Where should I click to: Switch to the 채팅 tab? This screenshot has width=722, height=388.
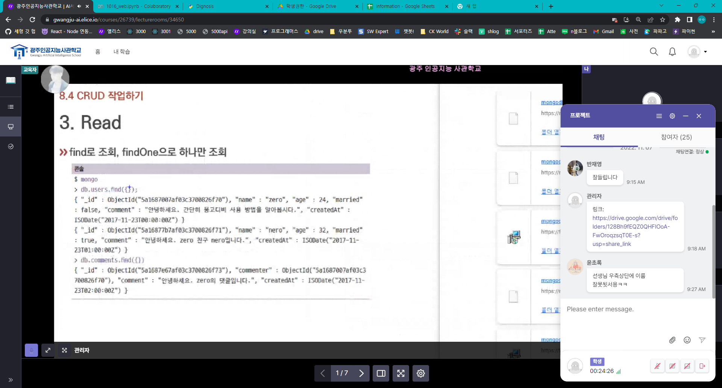(599, 137)
